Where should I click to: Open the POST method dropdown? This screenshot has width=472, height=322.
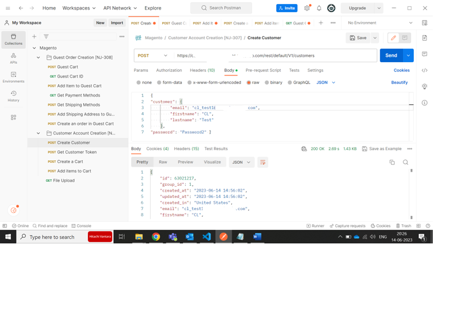pyautogui.click(x=153, y=56)
